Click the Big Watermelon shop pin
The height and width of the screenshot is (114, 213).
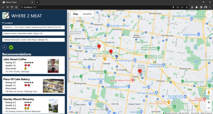coord(199,34)
